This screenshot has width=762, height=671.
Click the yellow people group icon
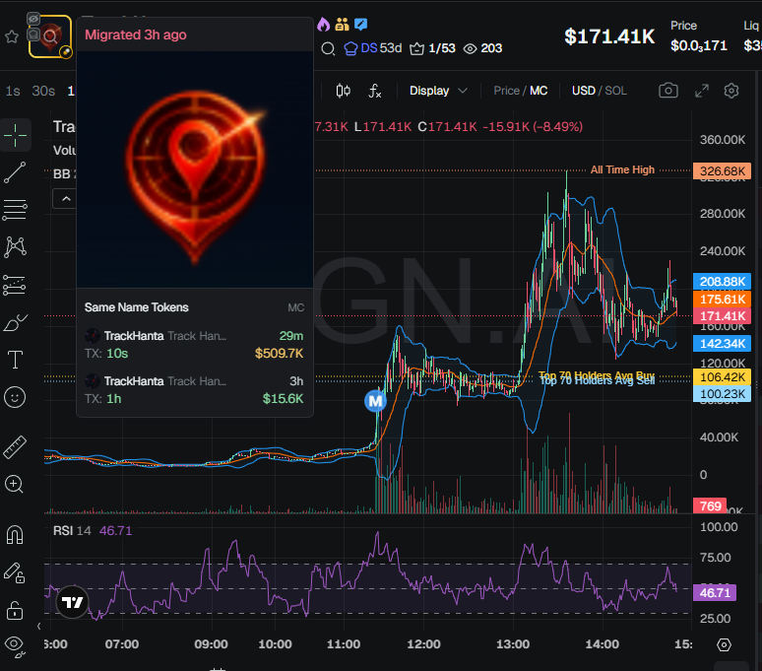coord(343,24)
